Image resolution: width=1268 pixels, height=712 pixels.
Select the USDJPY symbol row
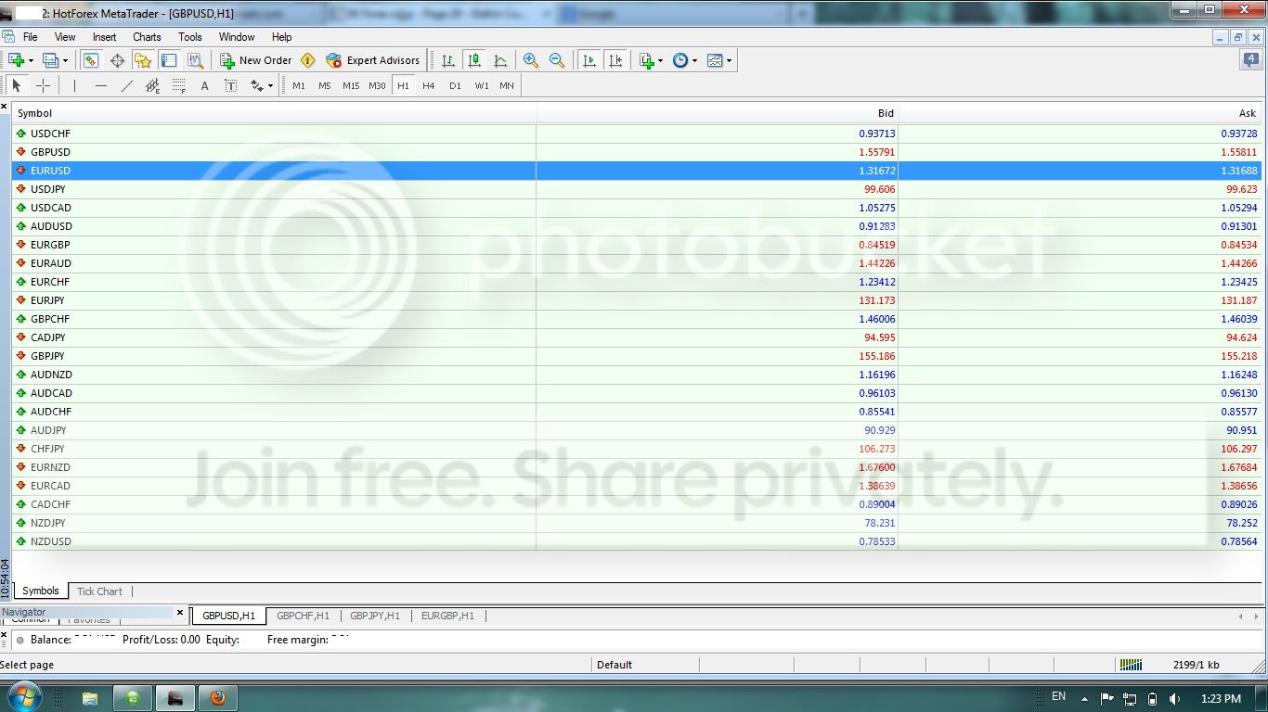[636, 189]
